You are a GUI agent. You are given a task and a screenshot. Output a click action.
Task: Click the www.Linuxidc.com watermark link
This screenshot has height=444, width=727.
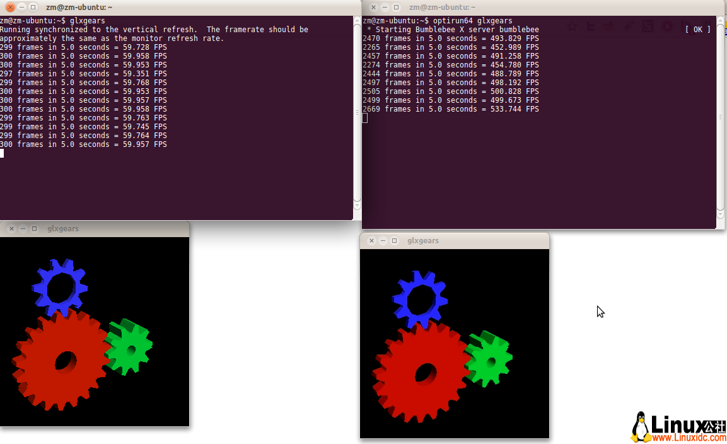(x=689, y=436)
